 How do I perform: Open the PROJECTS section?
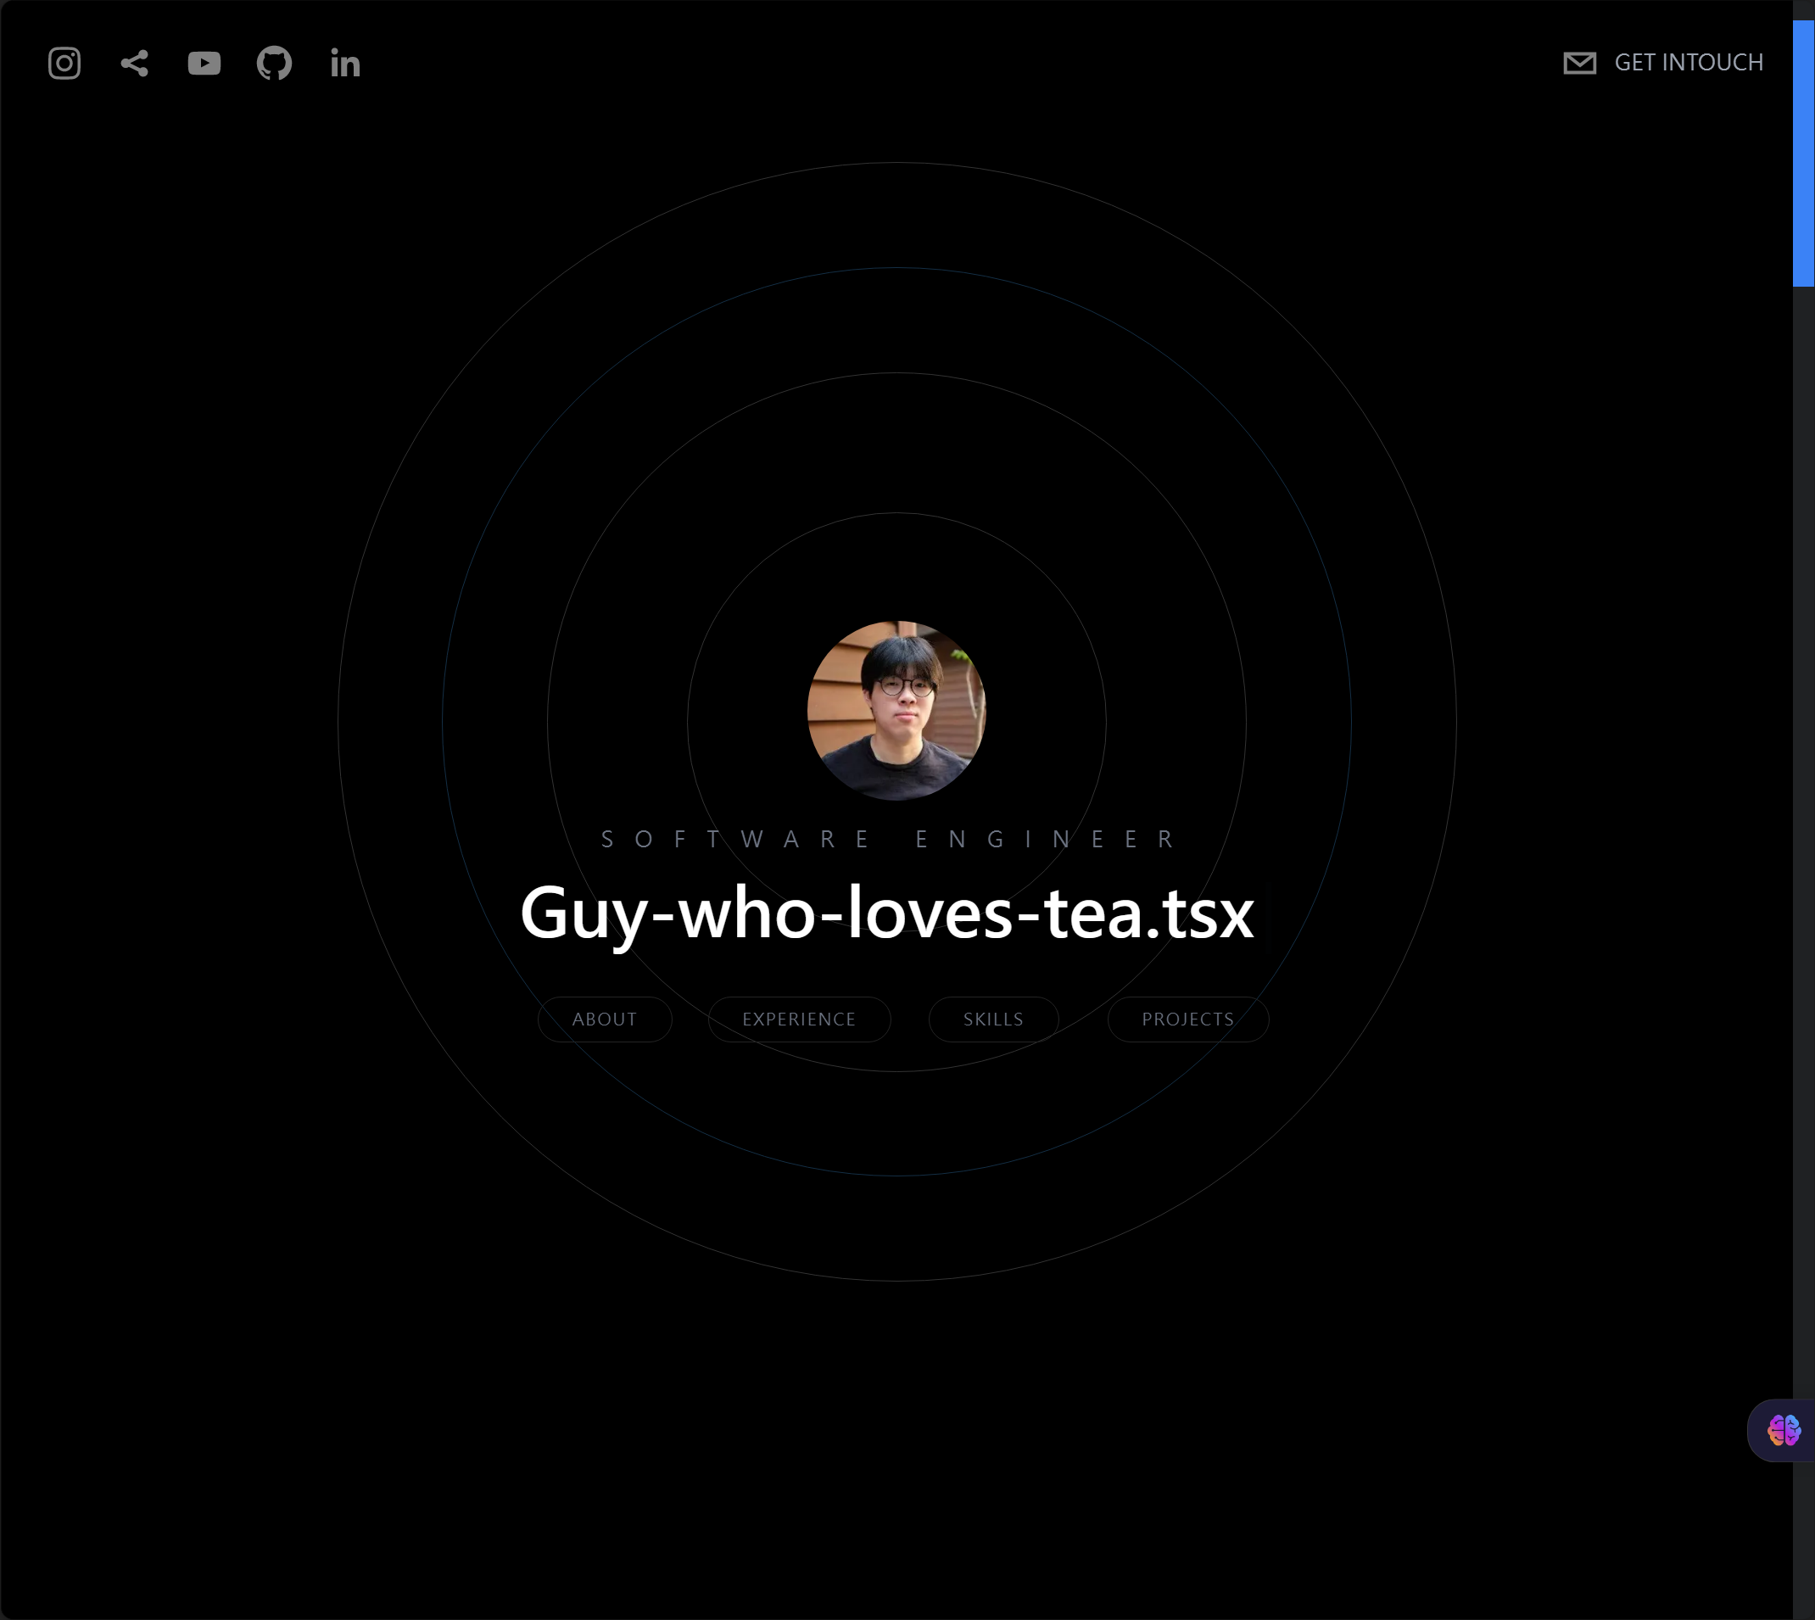pos(1187,1019)
